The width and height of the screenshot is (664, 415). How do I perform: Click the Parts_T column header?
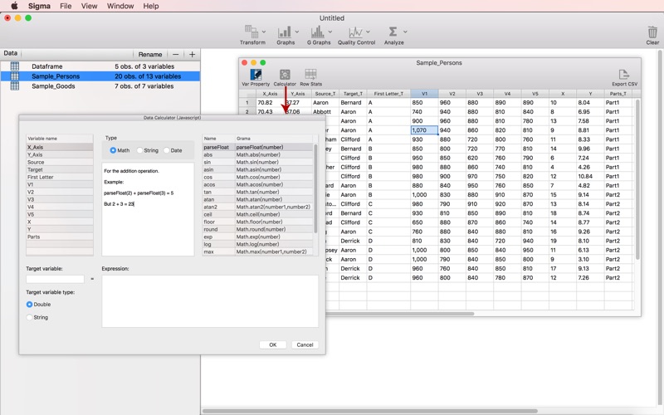coord(618,94)
